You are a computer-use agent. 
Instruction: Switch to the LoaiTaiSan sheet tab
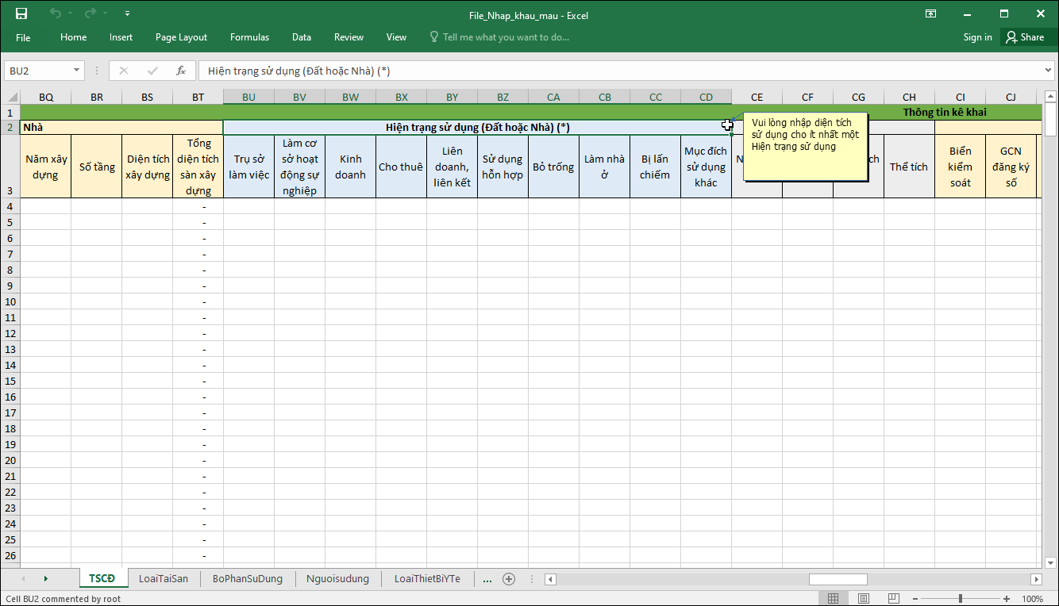click(x=164, y=579)
